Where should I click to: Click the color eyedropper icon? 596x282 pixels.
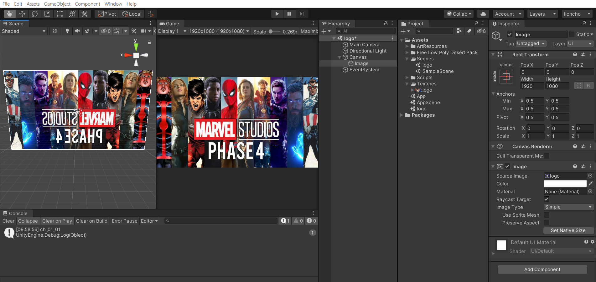click(x=591, y=184)
